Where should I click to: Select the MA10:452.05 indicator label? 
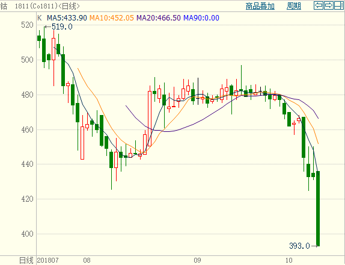point(112,18)
